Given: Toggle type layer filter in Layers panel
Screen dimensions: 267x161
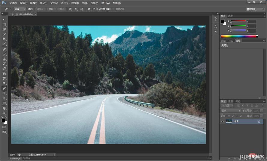Looking at the screenshot, I should 247,106.
